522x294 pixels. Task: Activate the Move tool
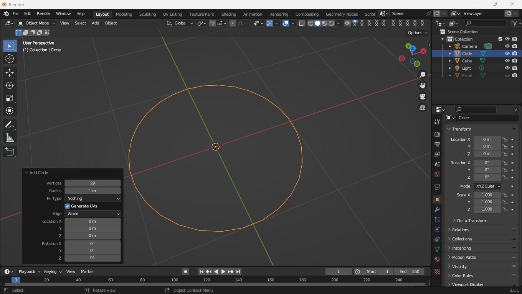(x=10, y=72)
